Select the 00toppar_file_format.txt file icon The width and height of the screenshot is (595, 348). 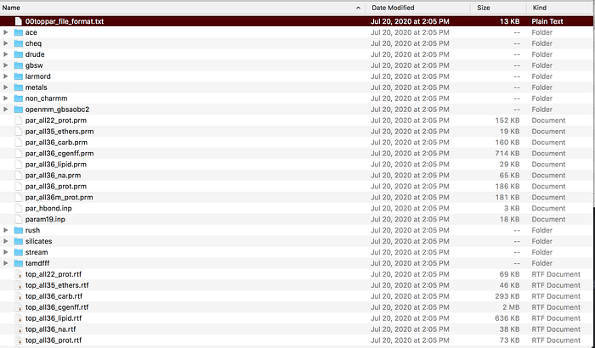pos(18,21)
